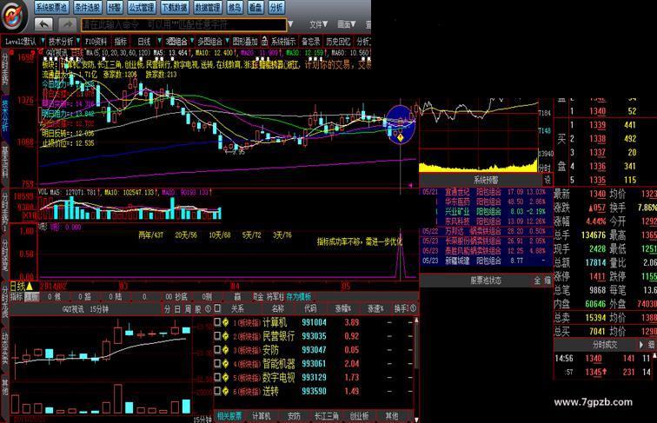Open the 文件 menu dropdown
Viewport: 657px width, 423px height.
318,24
